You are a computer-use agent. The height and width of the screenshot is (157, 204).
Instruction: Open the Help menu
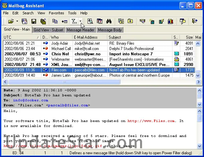[x=84, y=13]
